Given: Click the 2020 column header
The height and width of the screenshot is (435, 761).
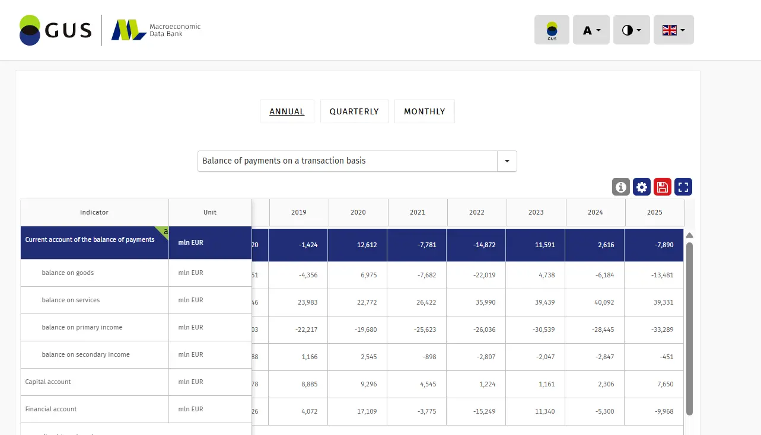Looking at the screenshot, I should click(x=358, y=212).
